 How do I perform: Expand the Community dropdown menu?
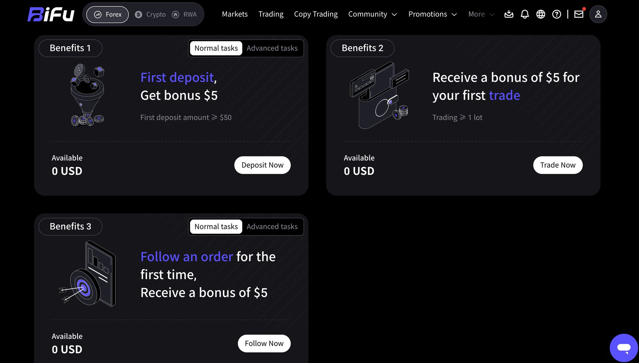(372, 14)
